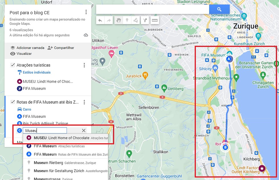279x180 pixels.
Task: Click Adicionar camada
Action: point(27,48)
